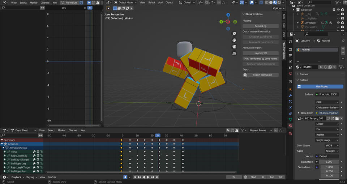Open the Rbx Animations sidebar tab

(284, 50)
